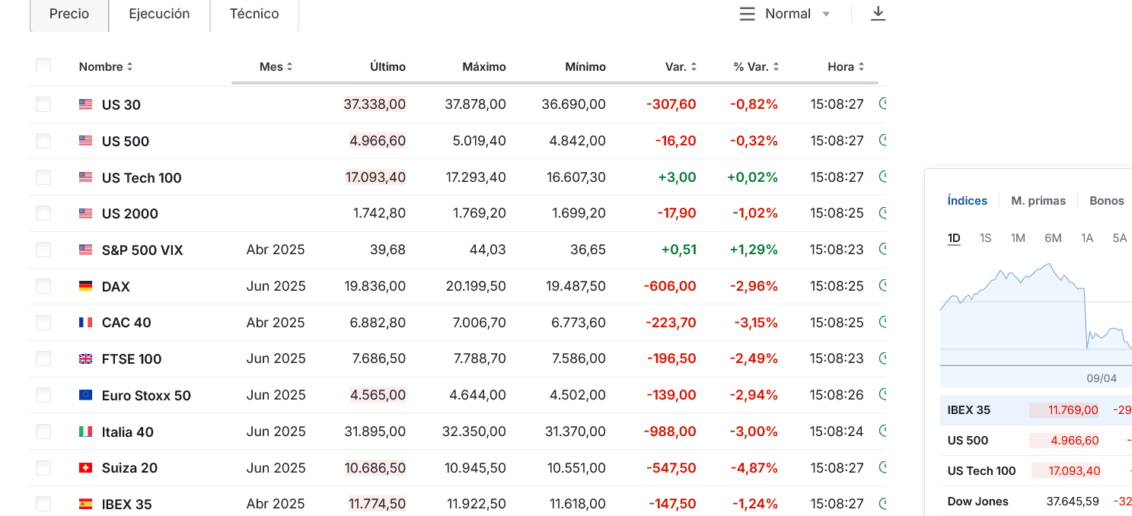The image size is (1132, 516).
Task: Switch to the M. primas tab
Action: click(1038, 201)
